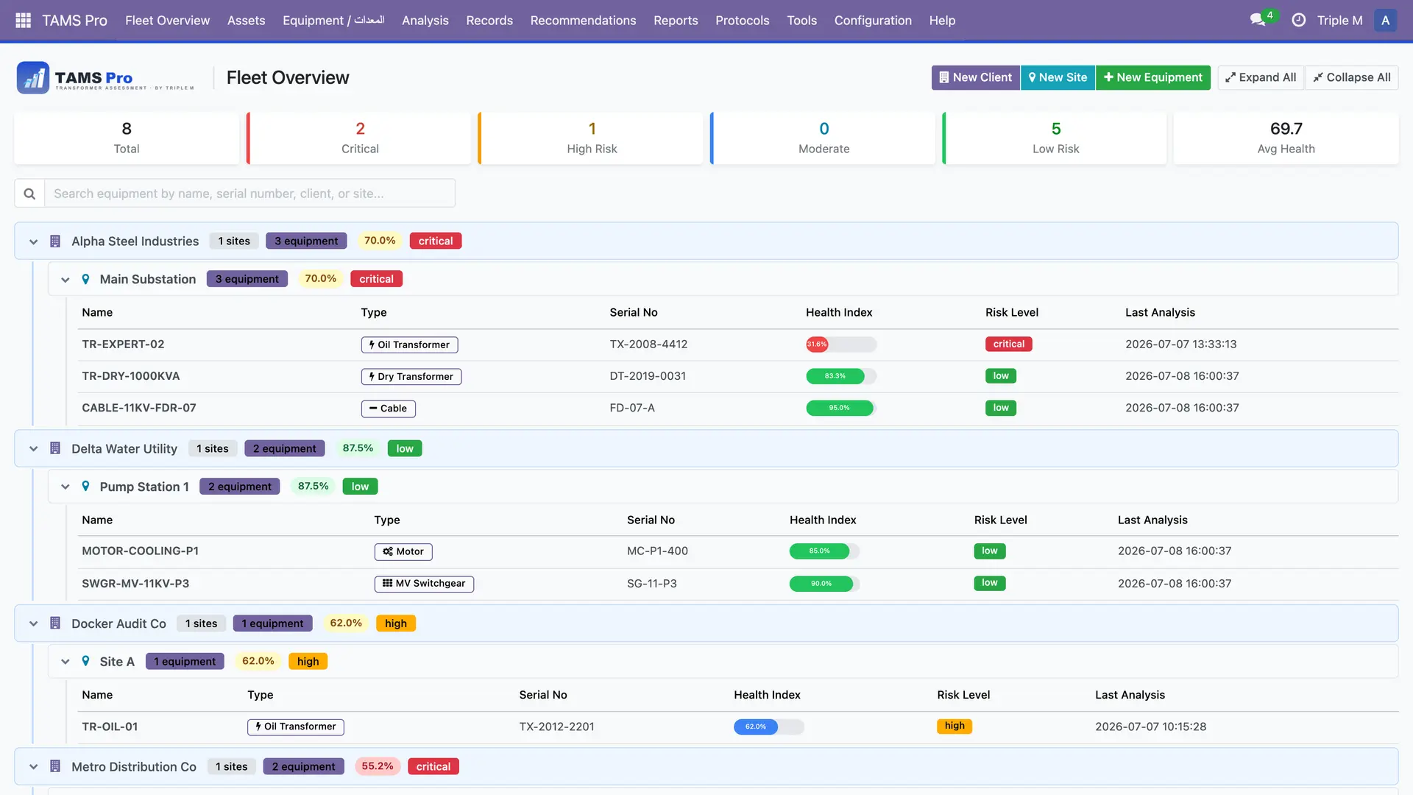Click Alpha Steel Industries building icon
The height and width of the screenshot is (795, 1413).
pos(55,241)
